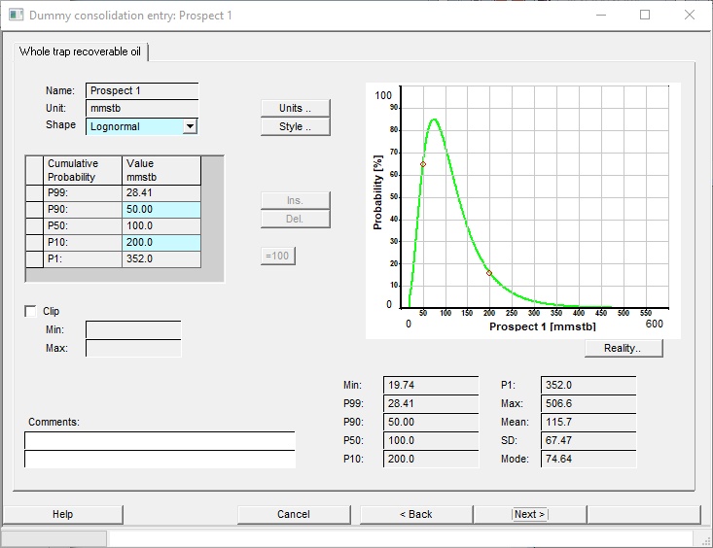The width and height of the screenshot is (713, 548).
Task: Edit the Name field Prospect 1
Action: [142, 90]
